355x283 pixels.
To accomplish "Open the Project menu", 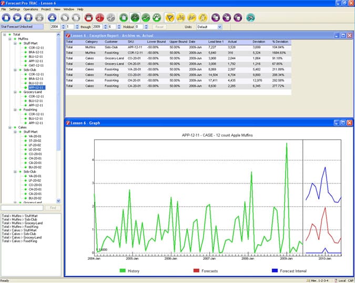I will (46, 9).
